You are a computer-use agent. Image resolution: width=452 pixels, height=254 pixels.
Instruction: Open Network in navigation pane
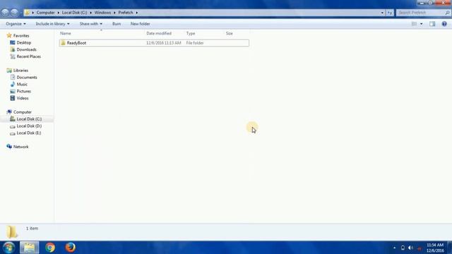coord(20,147)
